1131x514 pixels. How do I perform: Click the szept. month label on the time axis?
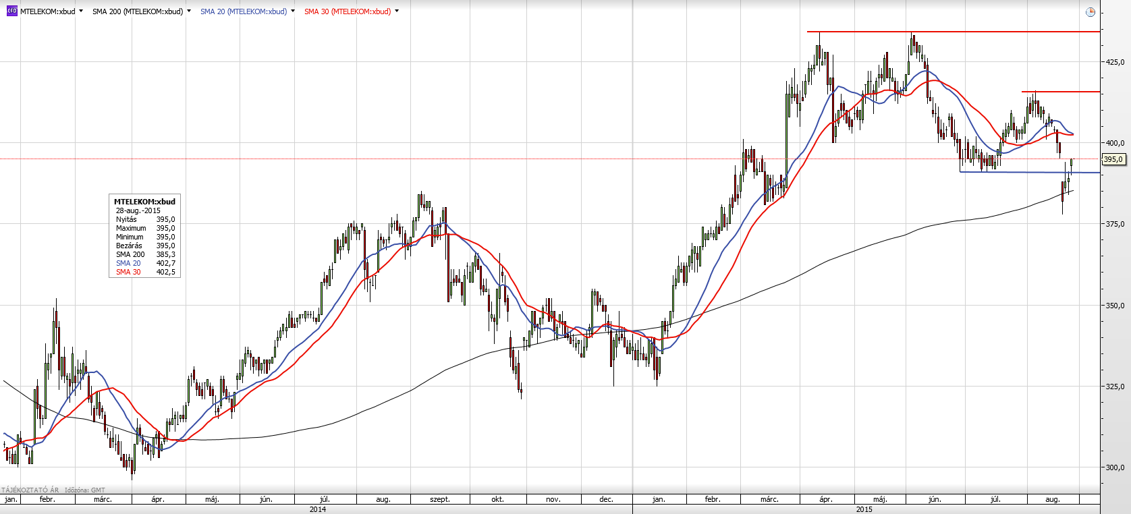[x=440, y=499]
